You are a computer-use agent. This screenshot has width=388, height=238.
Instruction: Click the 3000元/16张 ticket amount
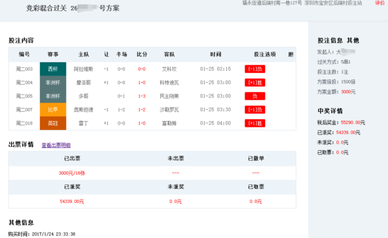[x=72, y=173]
